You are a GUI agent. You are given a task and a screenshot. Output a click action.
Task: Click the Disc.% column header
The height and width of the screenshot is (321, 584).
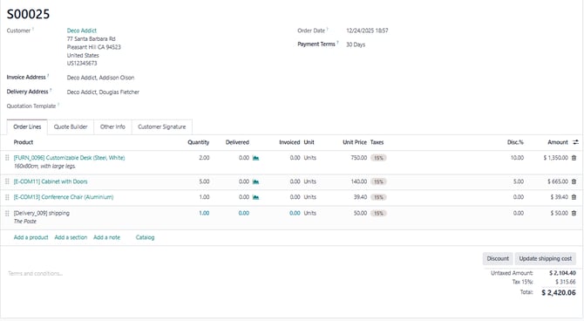(515, 142)
